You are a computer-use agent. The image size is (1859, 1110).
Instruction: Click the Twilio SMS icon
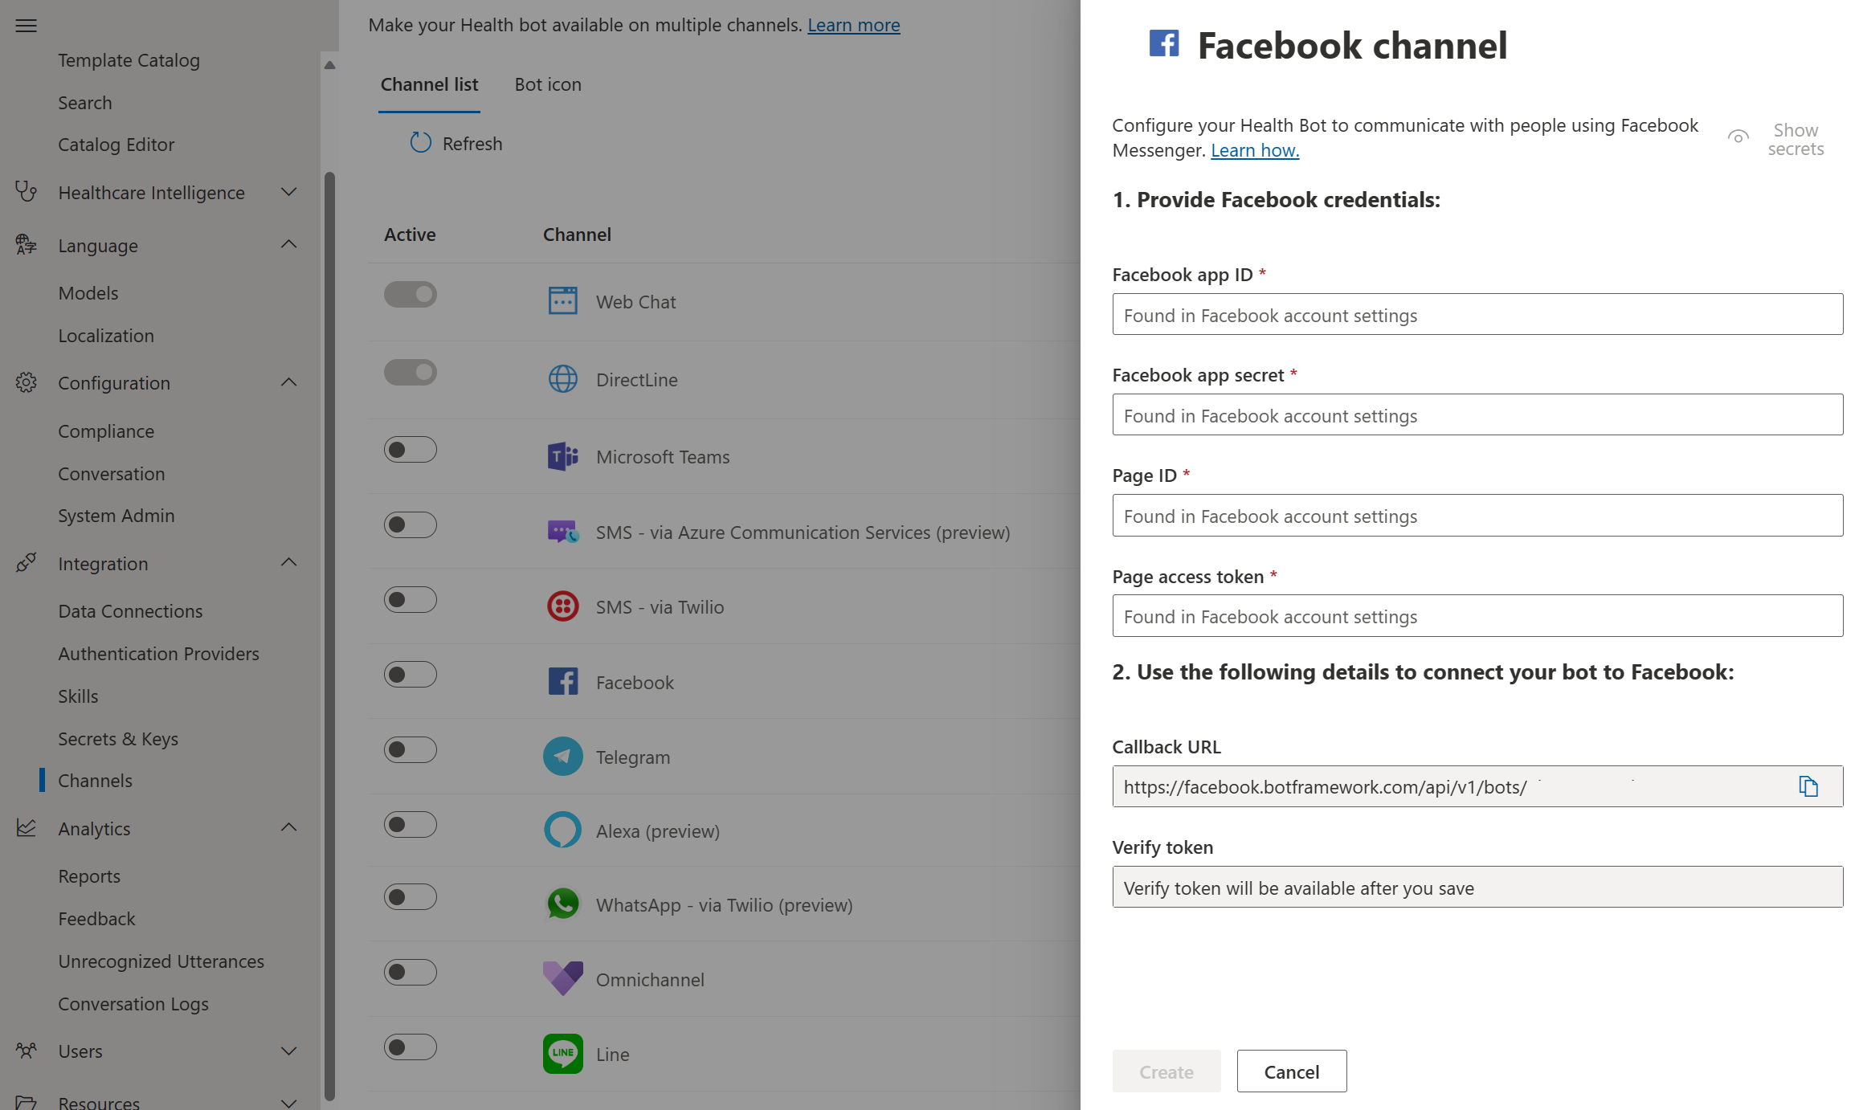pyautogui.click(x=562, y=606)
